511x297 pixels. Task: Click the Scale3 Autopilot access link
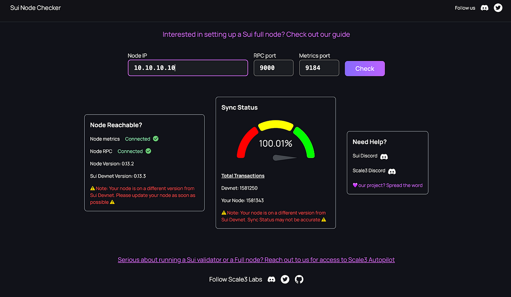256,260
